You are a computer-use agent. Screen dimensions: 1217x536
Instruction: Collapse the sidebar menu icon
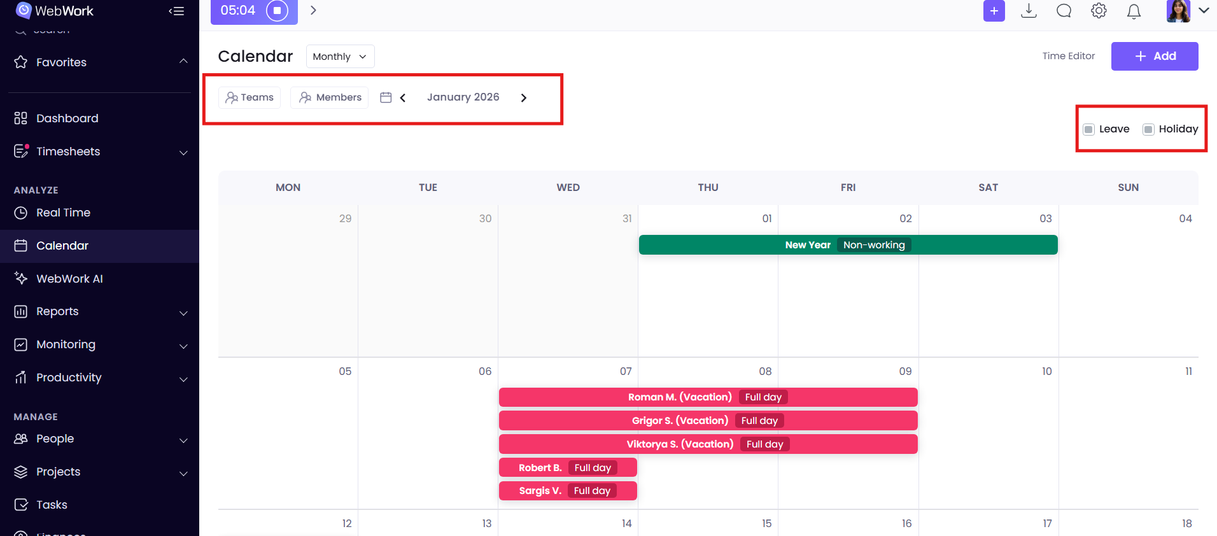[x=176, y=11]
